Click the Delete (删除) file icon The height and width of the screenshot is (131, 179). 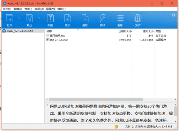point(85,18)
